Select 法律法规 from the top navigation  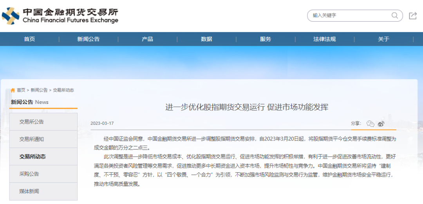point(324,39)
